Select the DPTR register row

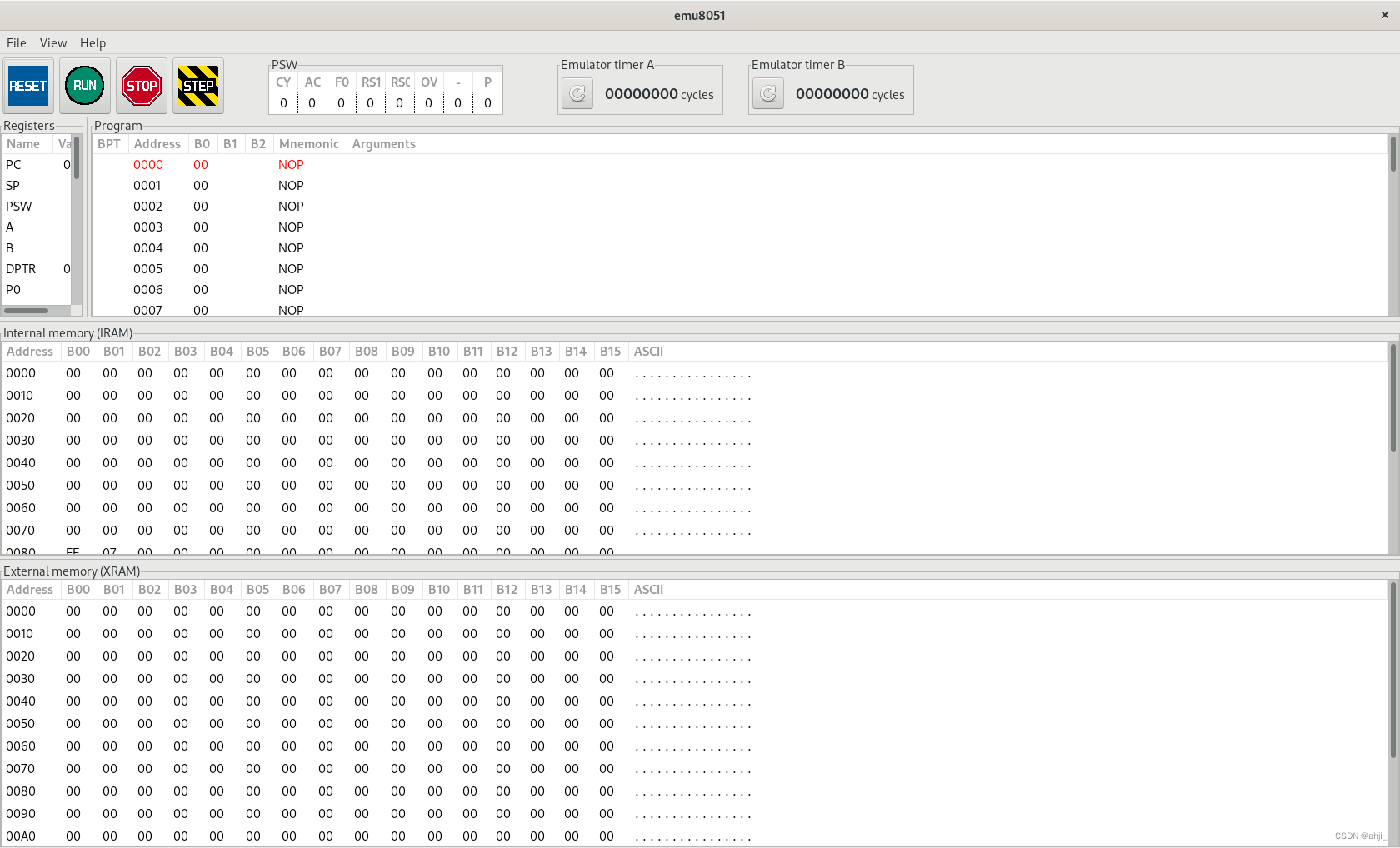[37, 269]
